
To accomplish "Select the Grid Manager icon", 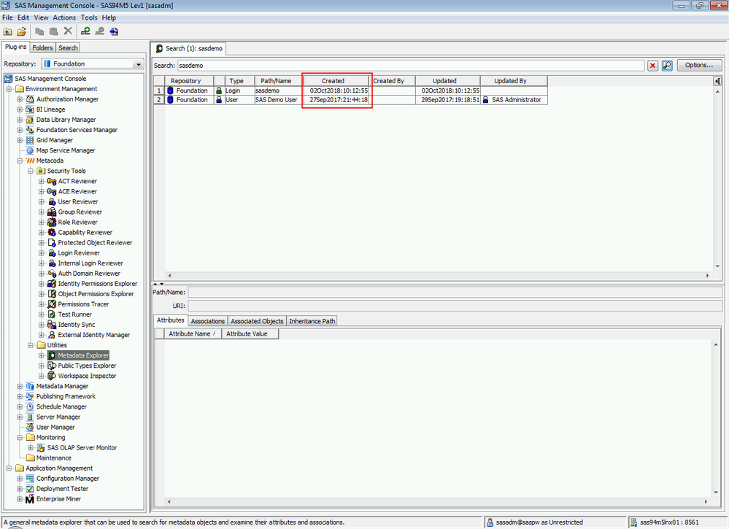I will (30, 140).
